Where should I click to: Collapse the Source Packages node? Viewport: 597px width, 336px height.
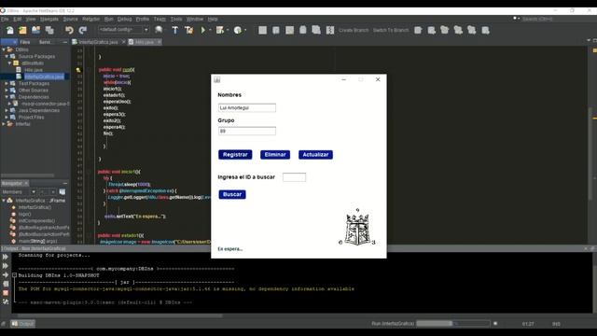pyautogui.click(x=7, y=56)
